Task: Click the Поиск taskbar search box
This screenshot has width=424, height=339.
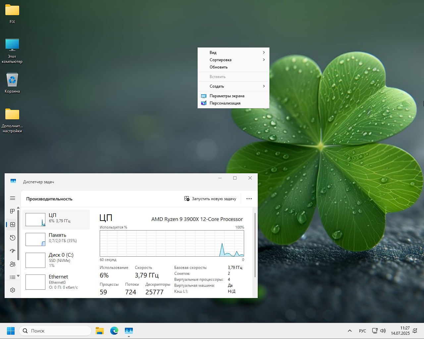Action: pos(55,331)
